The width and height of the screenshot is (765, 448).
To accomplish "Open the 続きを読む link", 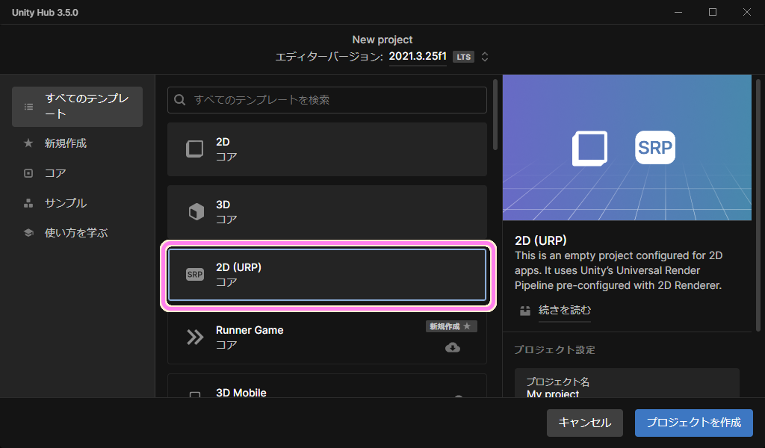I will point(564,311).
